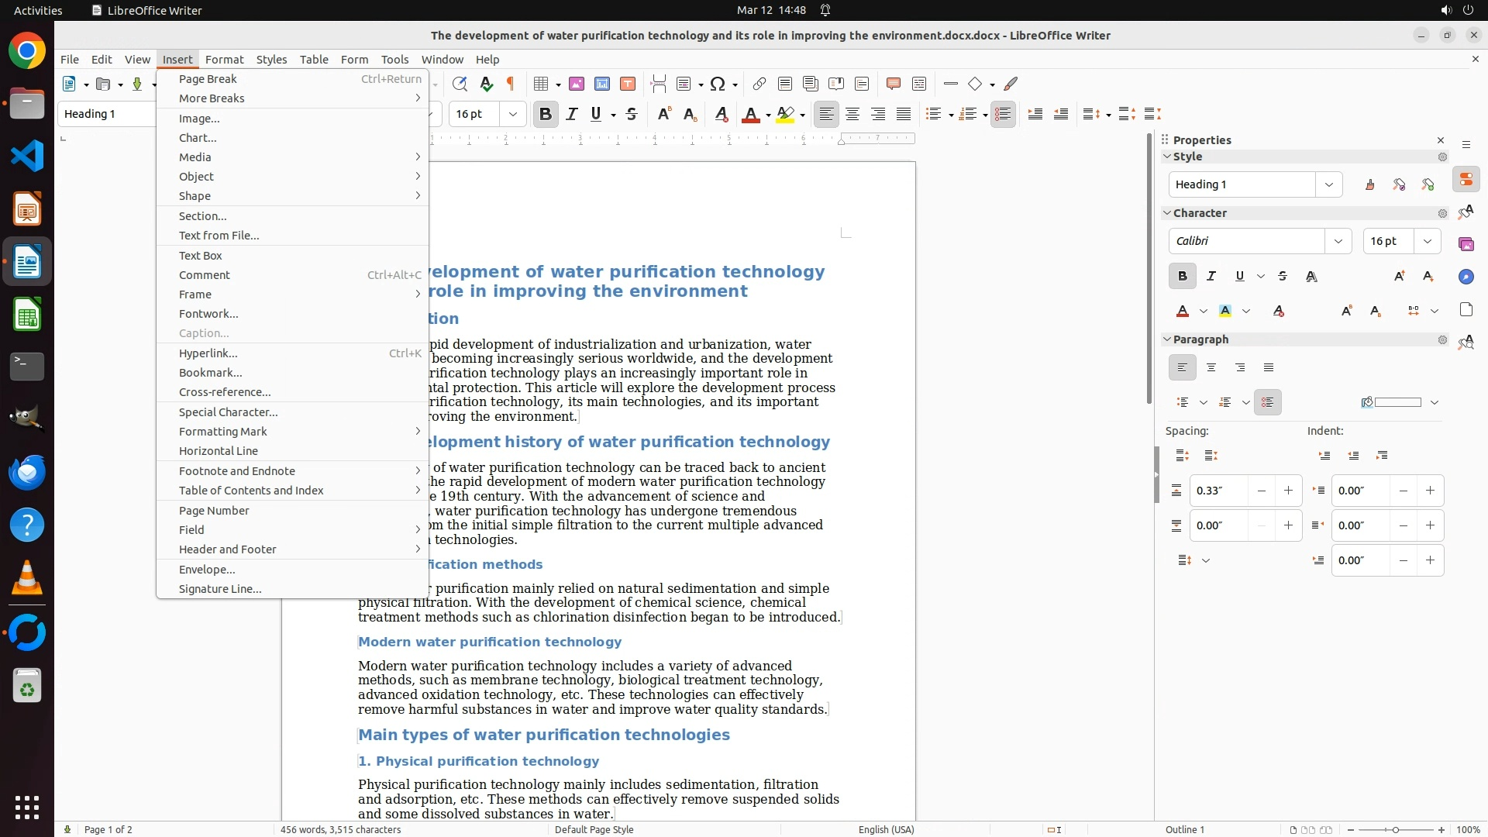The image size is (1488, 837).
Task: Toggle Bold in toolbar
Action: click(x=546, y=114)
